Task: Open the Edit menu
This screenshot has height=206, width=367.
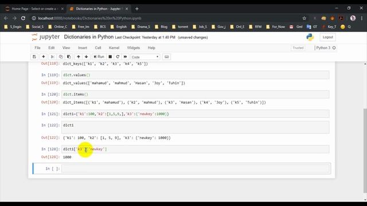Action: tap(52, 48)
